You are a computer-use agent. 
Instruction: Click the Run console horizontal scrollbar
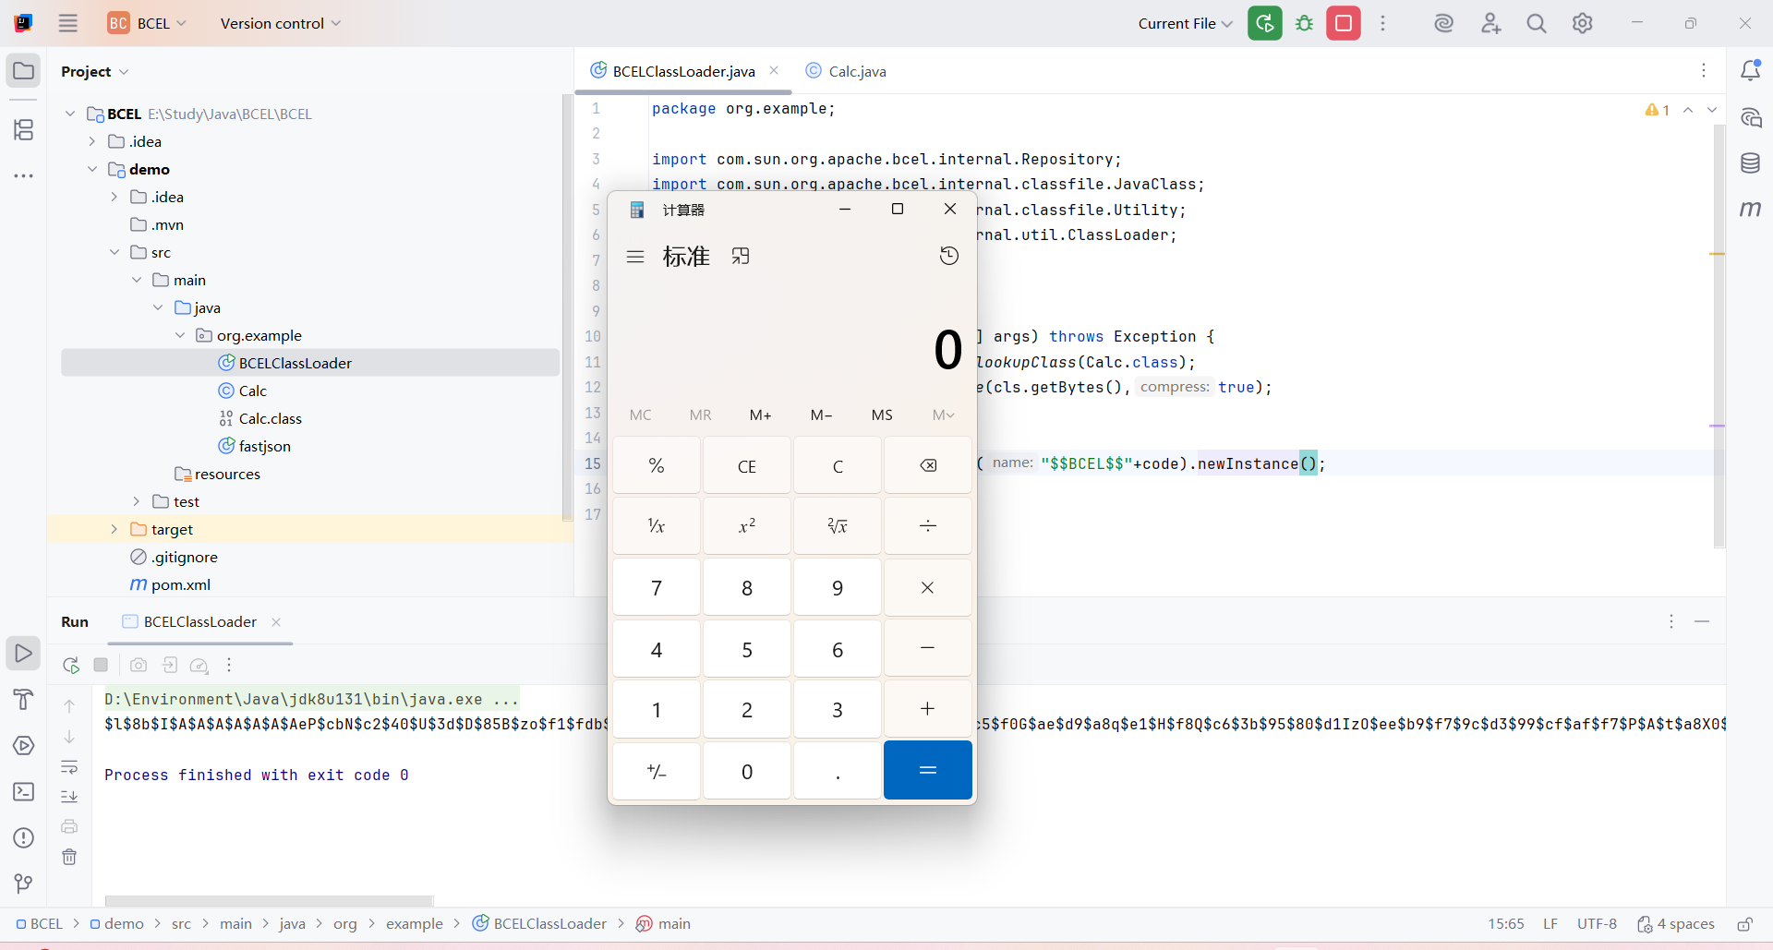point(268,900)
